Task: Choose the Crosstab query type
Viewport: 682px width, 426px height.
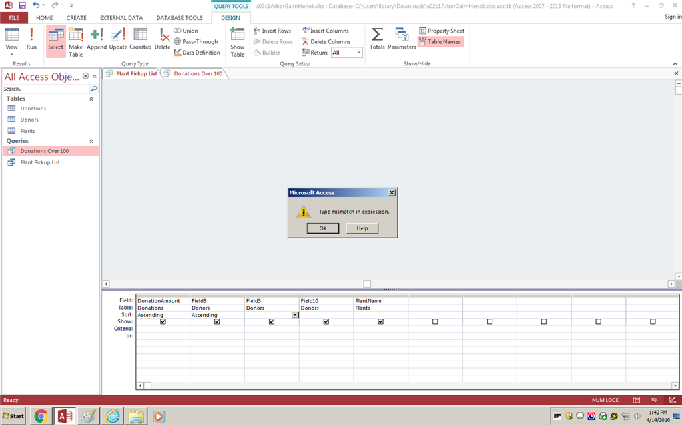Action: point(140,39)
